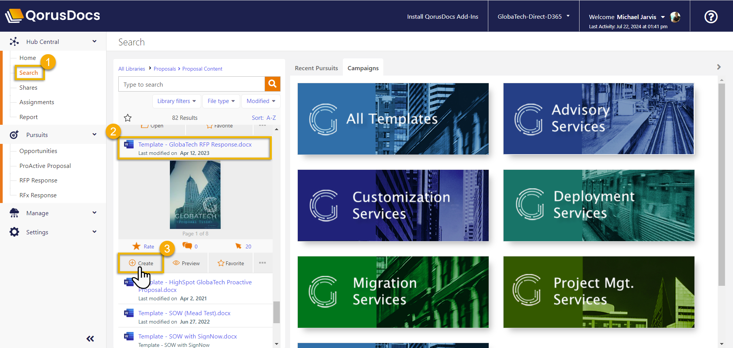Click in the Type to search field
733x348 pixels.
click(192, 84)
